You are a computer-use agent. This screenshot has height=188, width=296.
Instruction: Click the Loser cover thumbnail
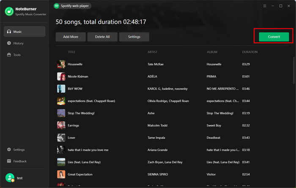pos(61,138)
